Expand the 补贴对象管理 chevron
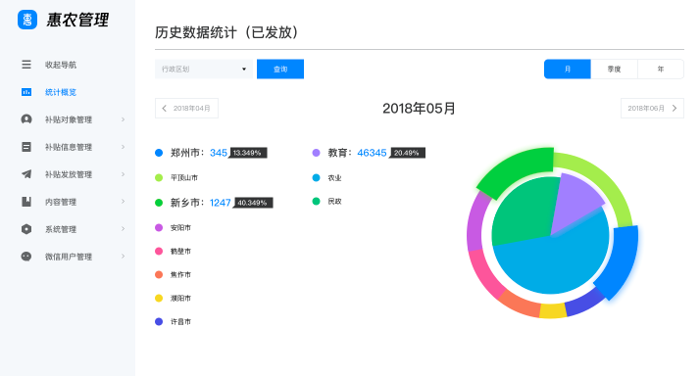This screenshot has height=376, width=700. click(x=123, y=119)
